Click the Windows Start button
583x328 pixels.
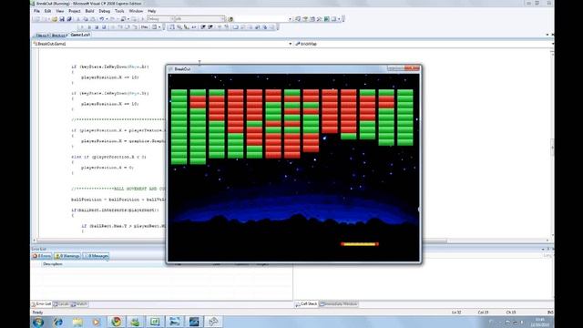(x=38, y=322)
